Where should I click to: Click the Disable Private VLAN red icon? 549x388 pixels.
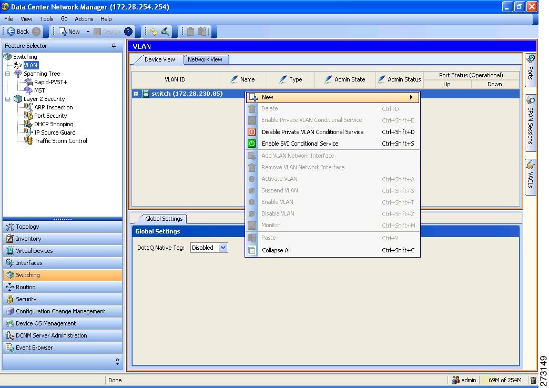[252, 132]
